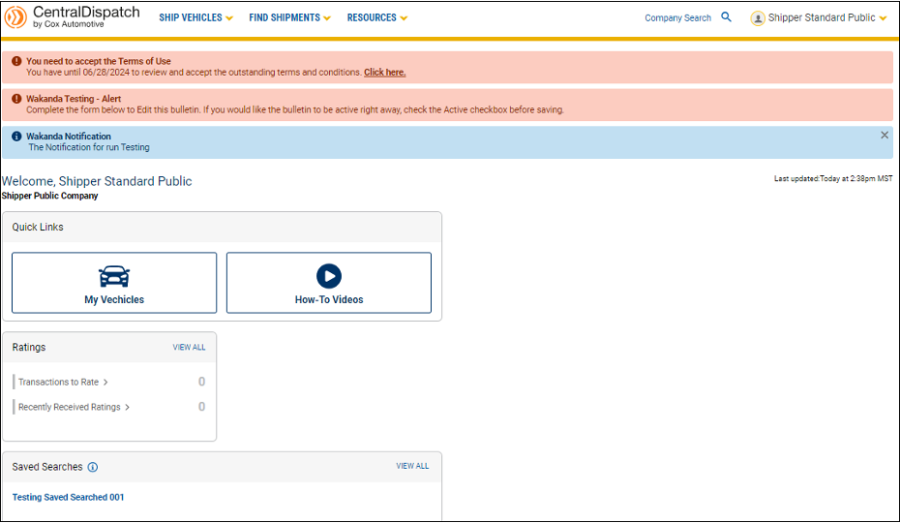Click the Wakanda Notification info icon
The width and height of the screenshot is (900, 523).
pyautogui.click(x=16, y=137)
